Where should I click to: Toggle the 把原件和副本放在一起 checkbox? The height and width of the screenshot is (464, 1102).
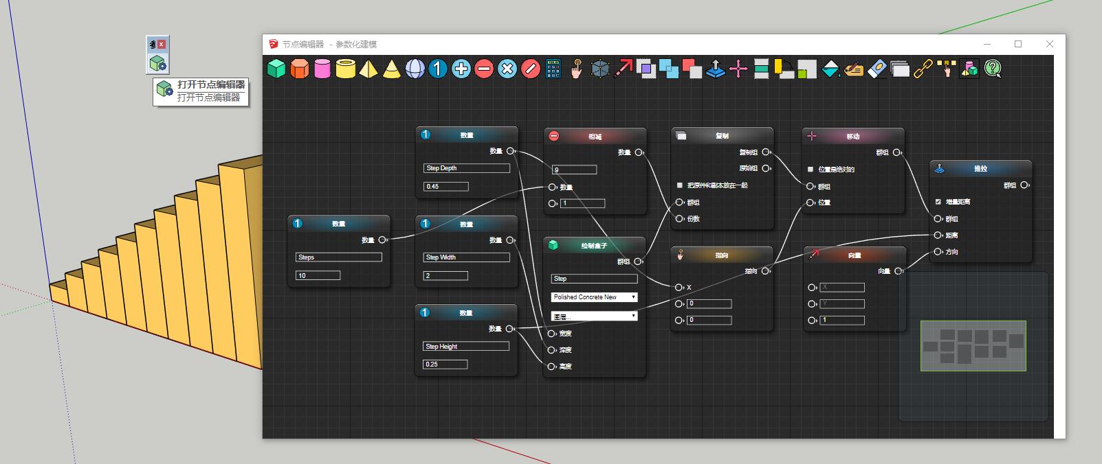680,185
